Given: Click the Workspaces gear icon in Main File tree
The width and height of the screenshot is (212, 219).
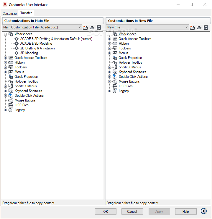Looking at the screenshot, I should tap(11, 34).
